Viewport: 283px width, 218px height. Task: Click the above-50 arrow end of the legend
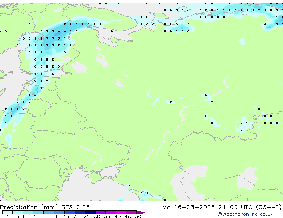[141, 212]
